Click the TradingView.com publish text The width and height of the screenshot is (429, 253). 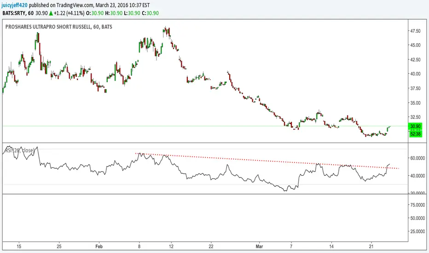(x=75, y=5)
